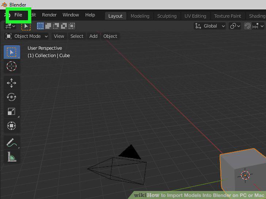
Task: Choose Extend selection mode icon
Action: tap(48, 26)
